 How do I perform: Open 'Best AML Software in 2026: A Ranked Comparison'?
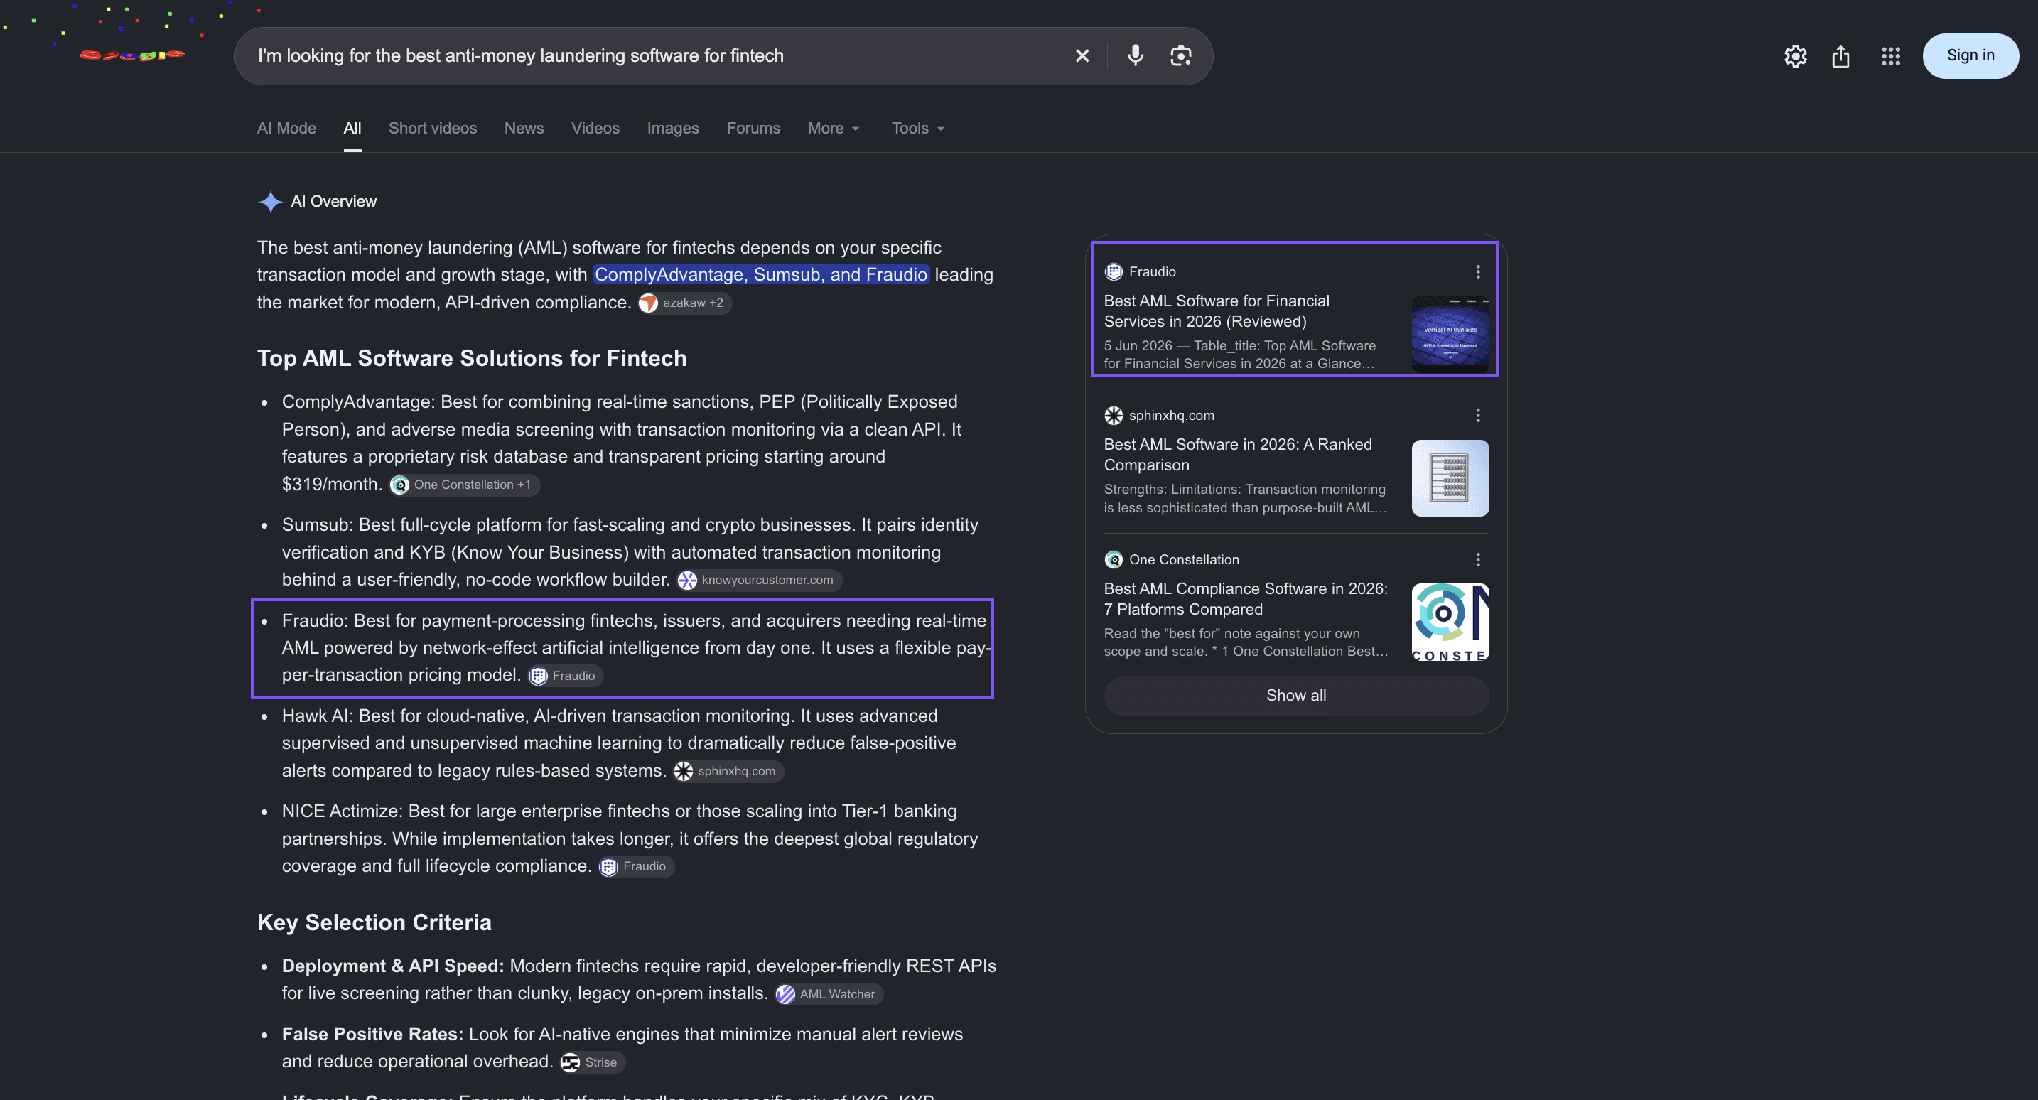(1237, 455)
